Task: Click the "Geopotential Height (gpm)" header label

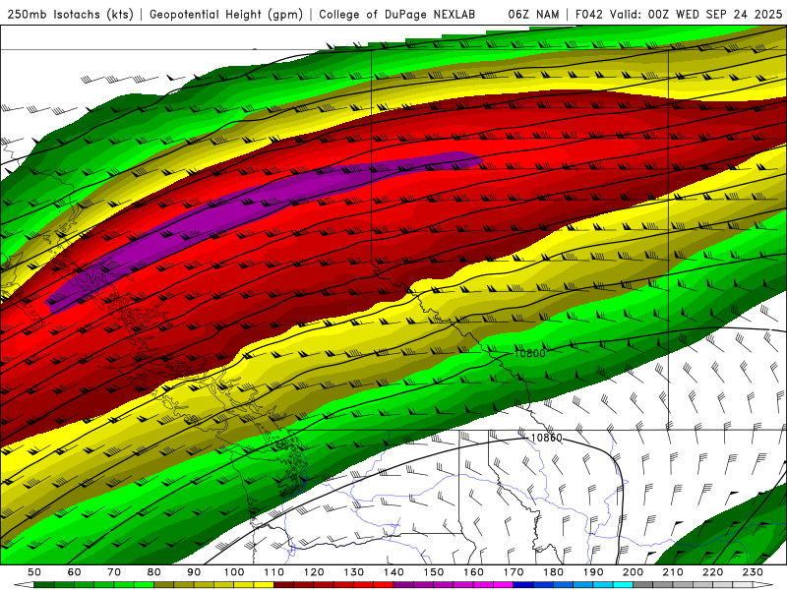Action: point(226,15)
